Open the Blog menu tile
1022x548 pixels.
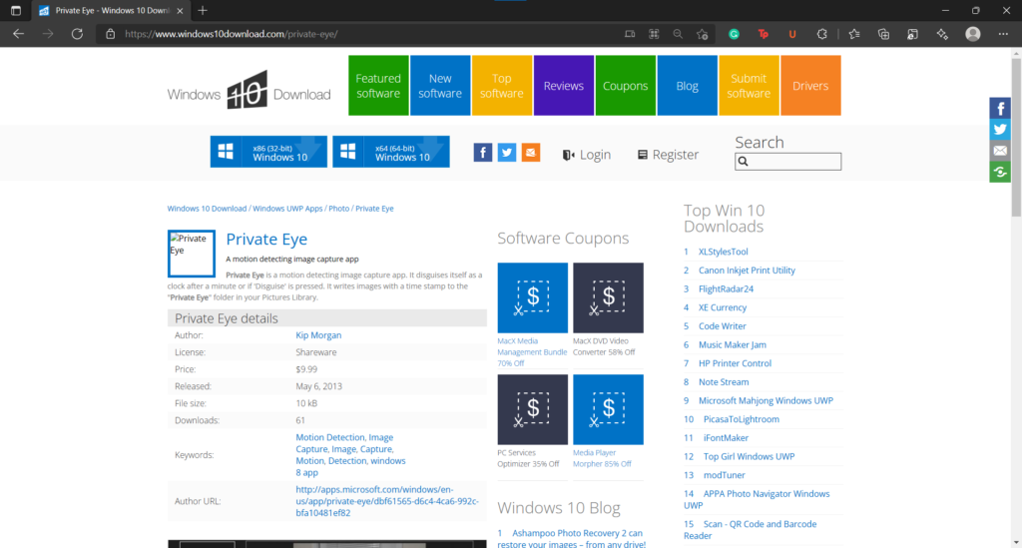tap(687, 86)
